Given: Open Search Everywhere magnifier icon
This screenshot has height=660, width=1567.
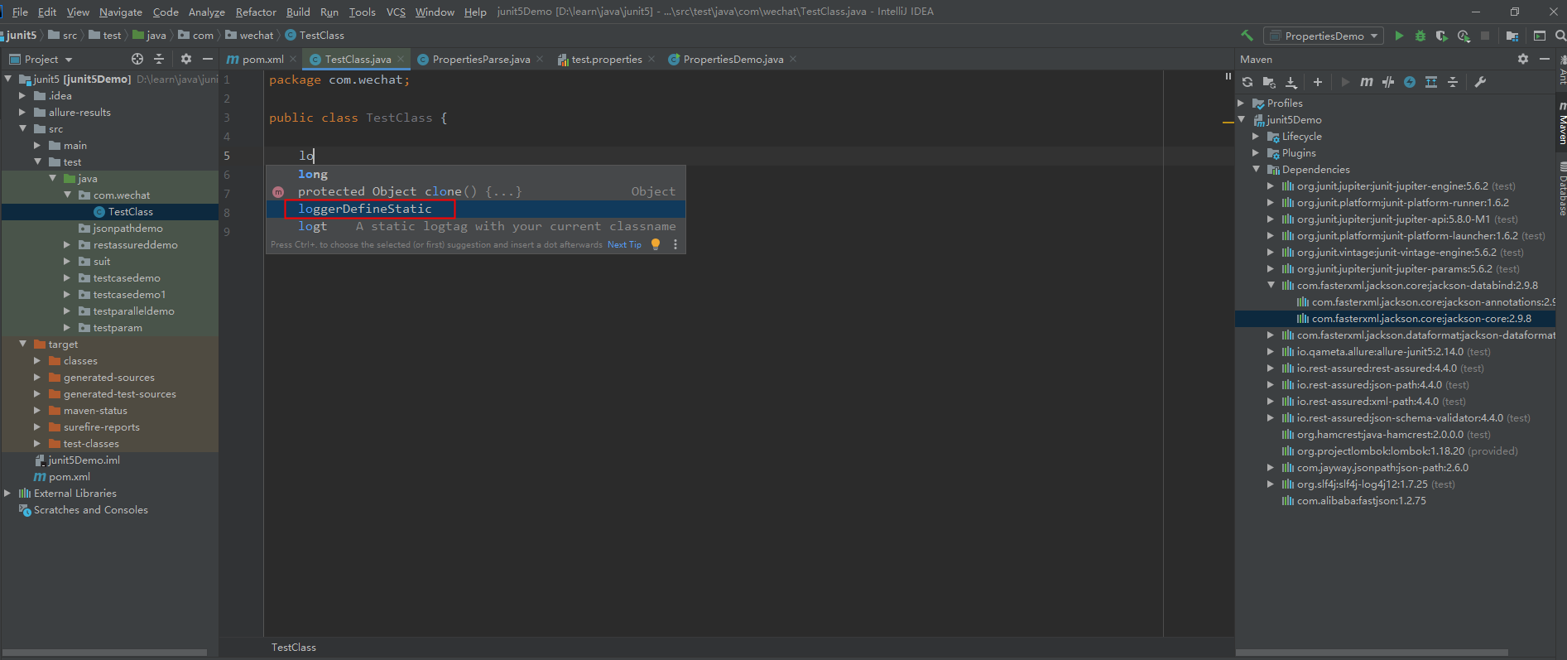Looking at the screenshot, I should pos(1560,36).
